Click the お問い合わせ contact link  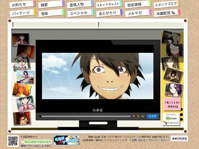[x=139, y=140]
